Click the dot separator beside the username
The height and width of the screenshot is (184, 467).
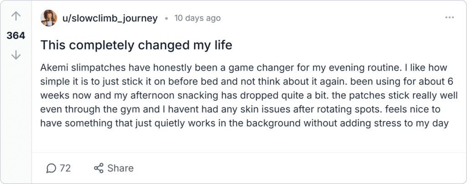[x=166, y=19]
